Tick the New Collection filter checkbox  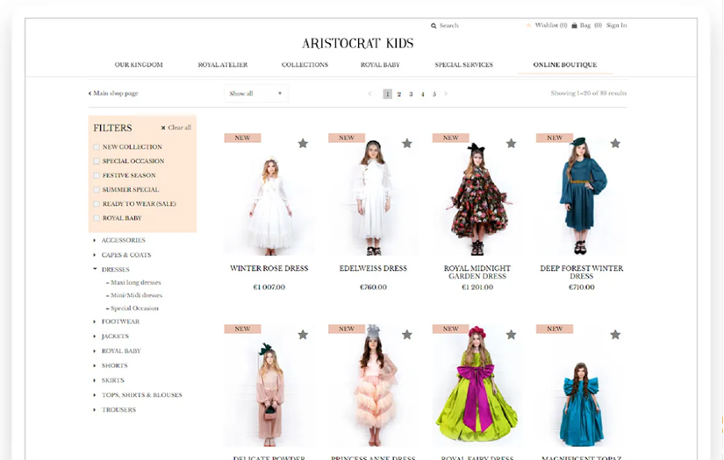click(97, 147)
